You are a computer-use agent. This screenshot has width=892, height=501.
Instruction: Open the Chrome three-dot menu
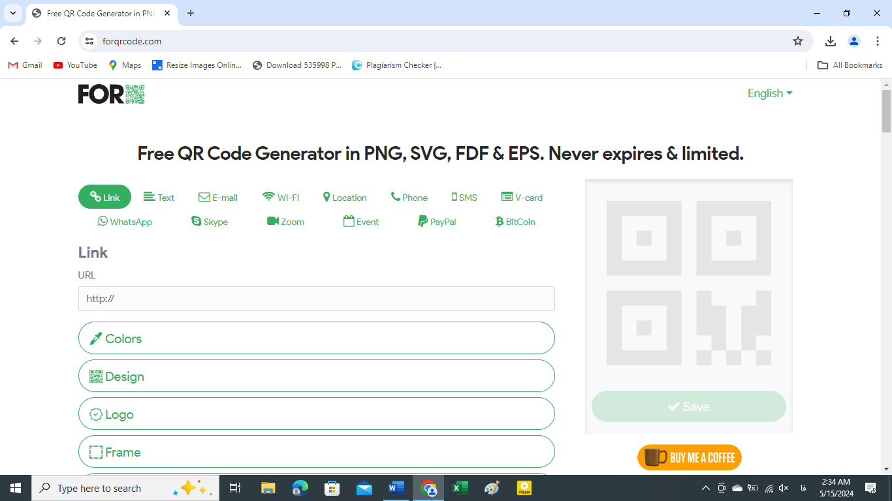[878, 41]
